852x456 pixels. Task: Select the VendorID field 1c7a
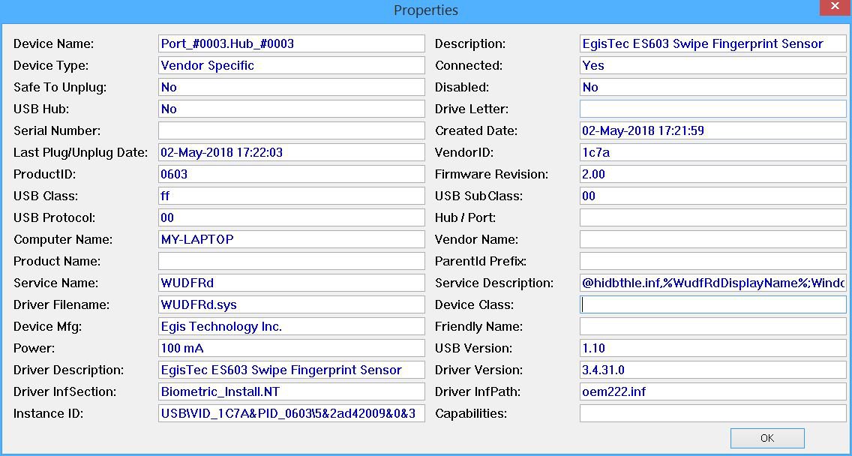(713, 152)
